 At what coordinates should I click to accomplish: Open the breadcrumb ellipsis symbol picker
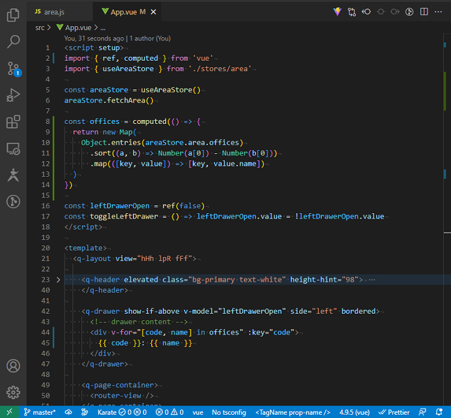point(103,28)
